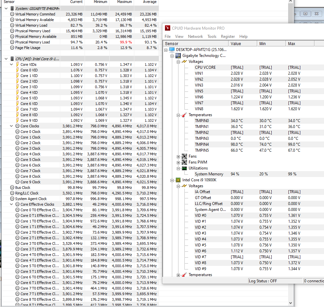Click the background window restore button
The height and width of the screenshot is (307, 324).
305,14
